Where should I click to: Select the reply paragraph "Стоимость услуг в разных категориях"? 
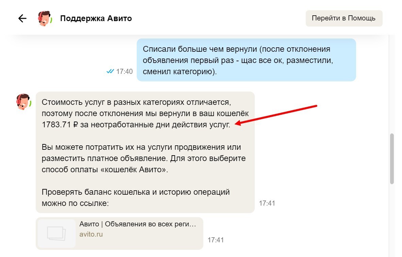tap(145, 113)
